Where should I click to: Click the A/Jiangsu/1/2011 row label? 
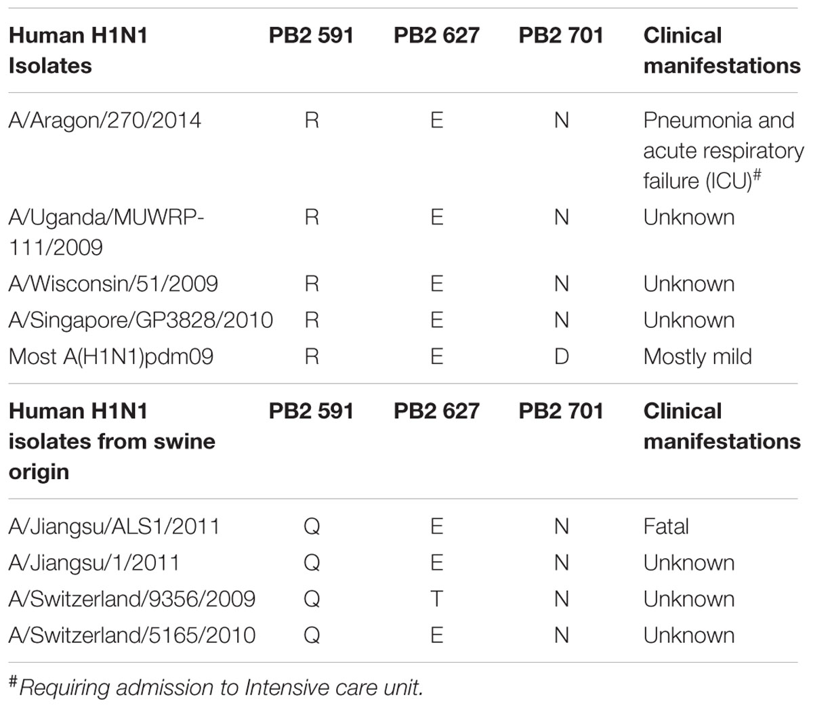[94, 563]
